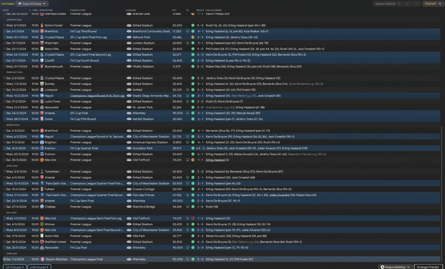Click the TV icon in the Liverpool row

[x=188, y=90]
